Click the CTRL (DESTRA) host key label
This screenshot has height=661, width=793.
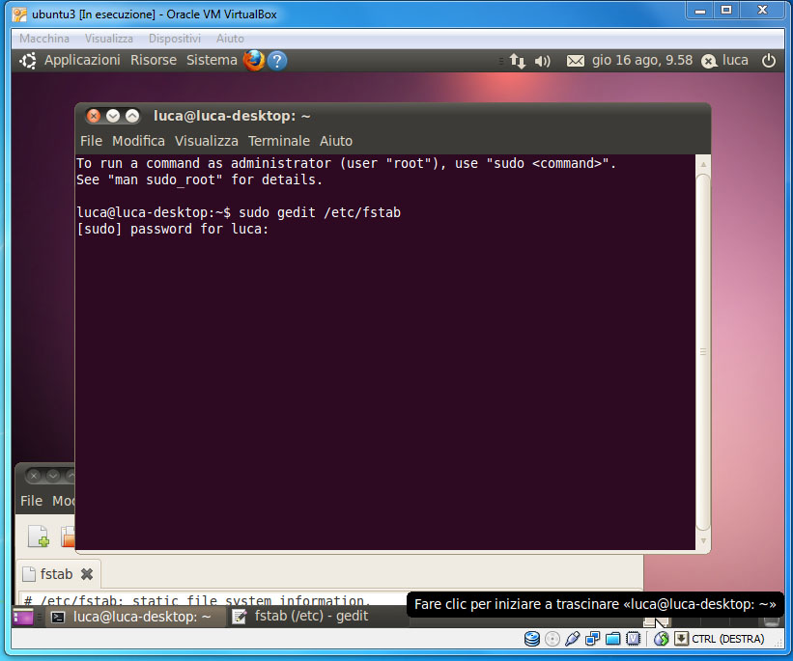pos(727,639)
